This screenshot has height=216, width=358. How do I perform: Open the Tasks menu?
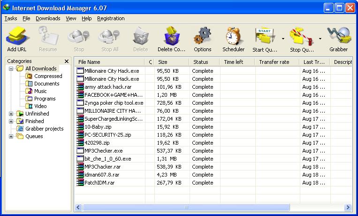click(x=11, y=18)
